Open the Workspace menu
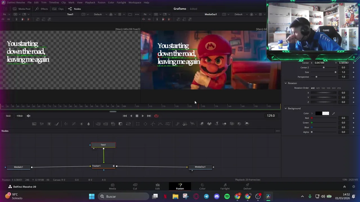Image resolution: width=360 pixels, height=202 pixels. click(135, 3)
